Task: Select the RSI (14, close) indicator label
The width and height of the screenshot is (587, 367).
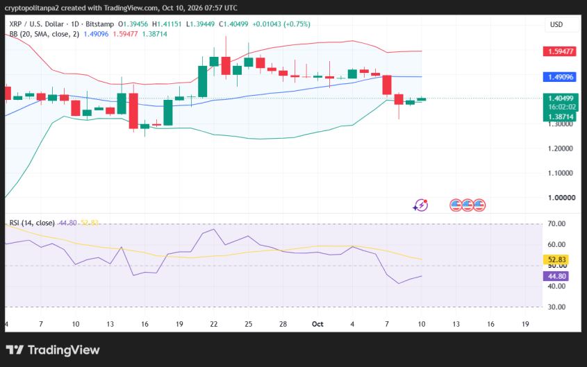Action: click(32, 223)
